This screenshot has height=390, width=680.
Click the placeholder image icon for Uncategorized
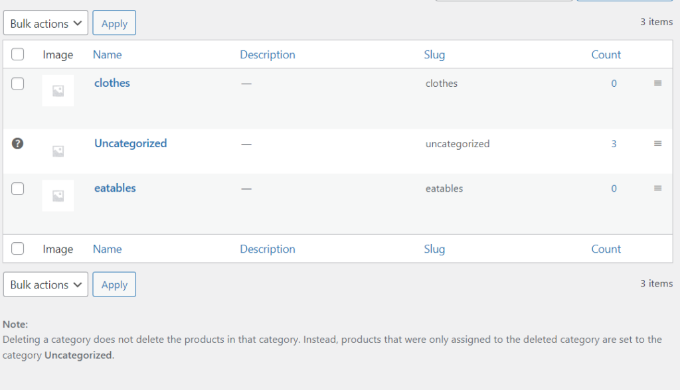pos(58,151)
